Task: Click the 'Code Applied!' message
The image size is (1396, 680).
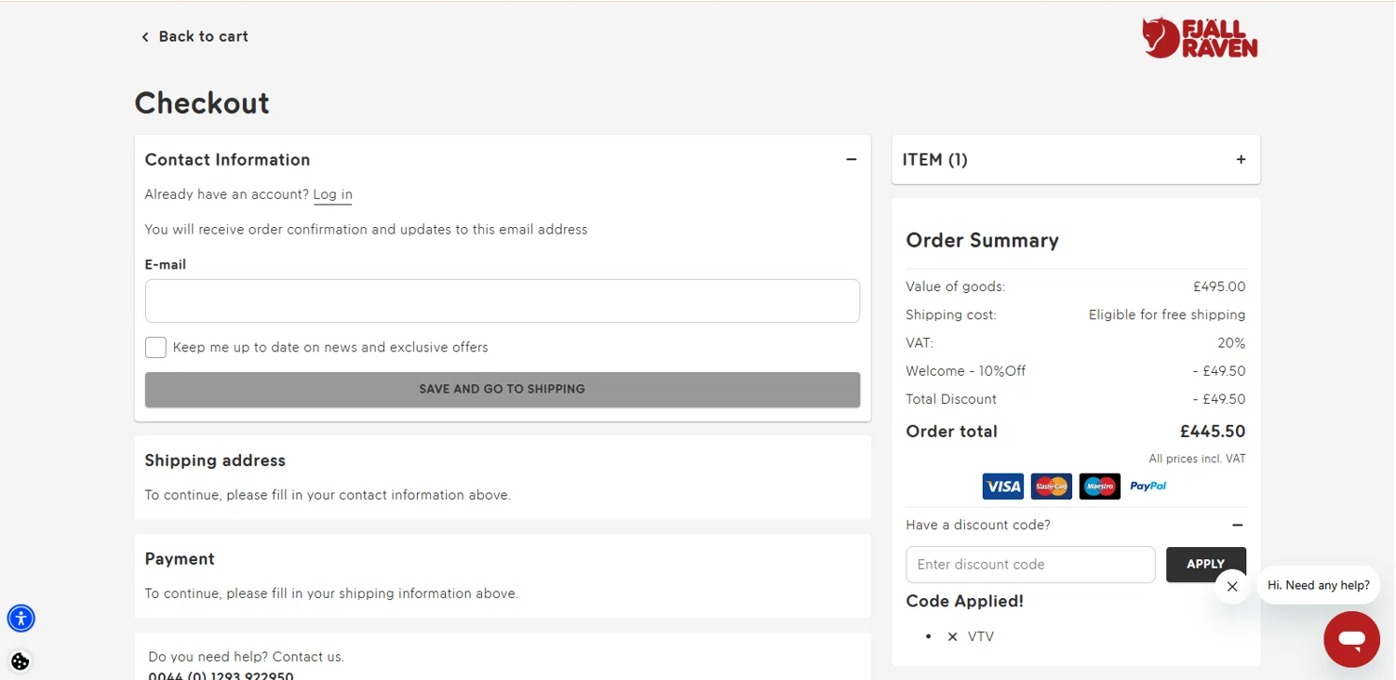Action: (965, 601)
